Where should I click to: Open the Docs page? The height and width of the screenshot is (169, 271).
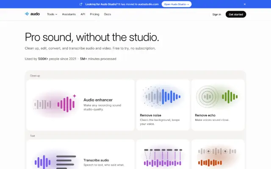tap(107, 14)
